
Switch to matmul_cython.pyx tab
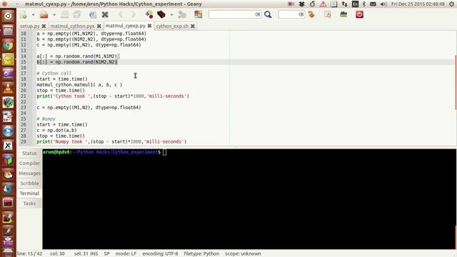(72, 26)
